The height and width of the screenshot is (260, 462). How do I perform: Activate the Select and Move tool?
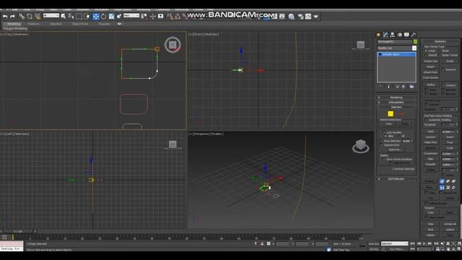(96, 17)
